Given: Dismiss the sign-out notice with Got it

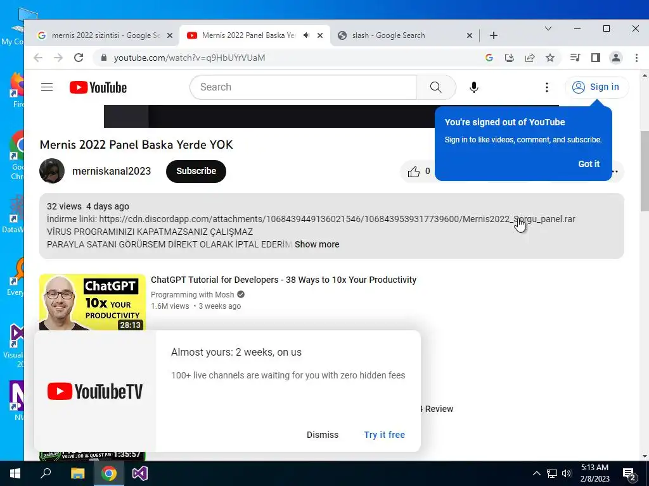Looking at the screenshot, I should [x=589, y=164].
